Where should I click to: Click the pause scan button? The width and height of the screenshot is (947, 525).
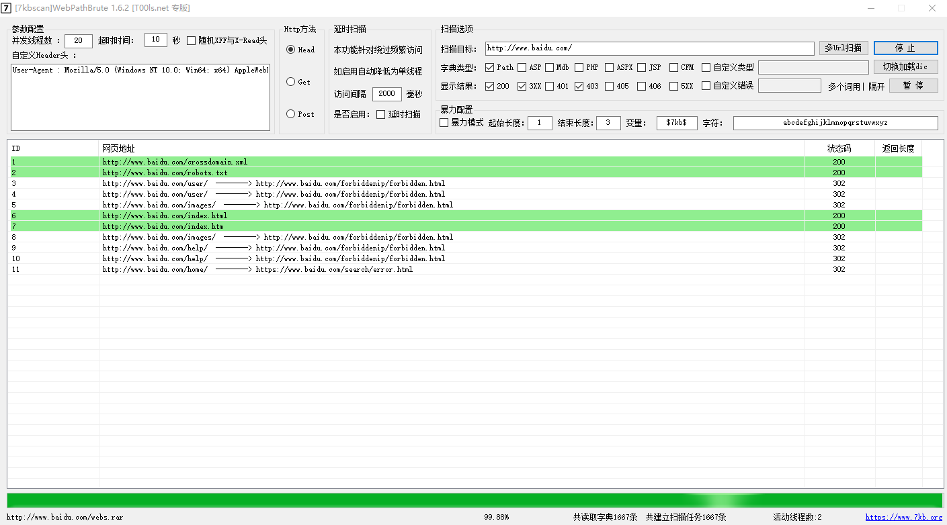(x=913, y=86)
